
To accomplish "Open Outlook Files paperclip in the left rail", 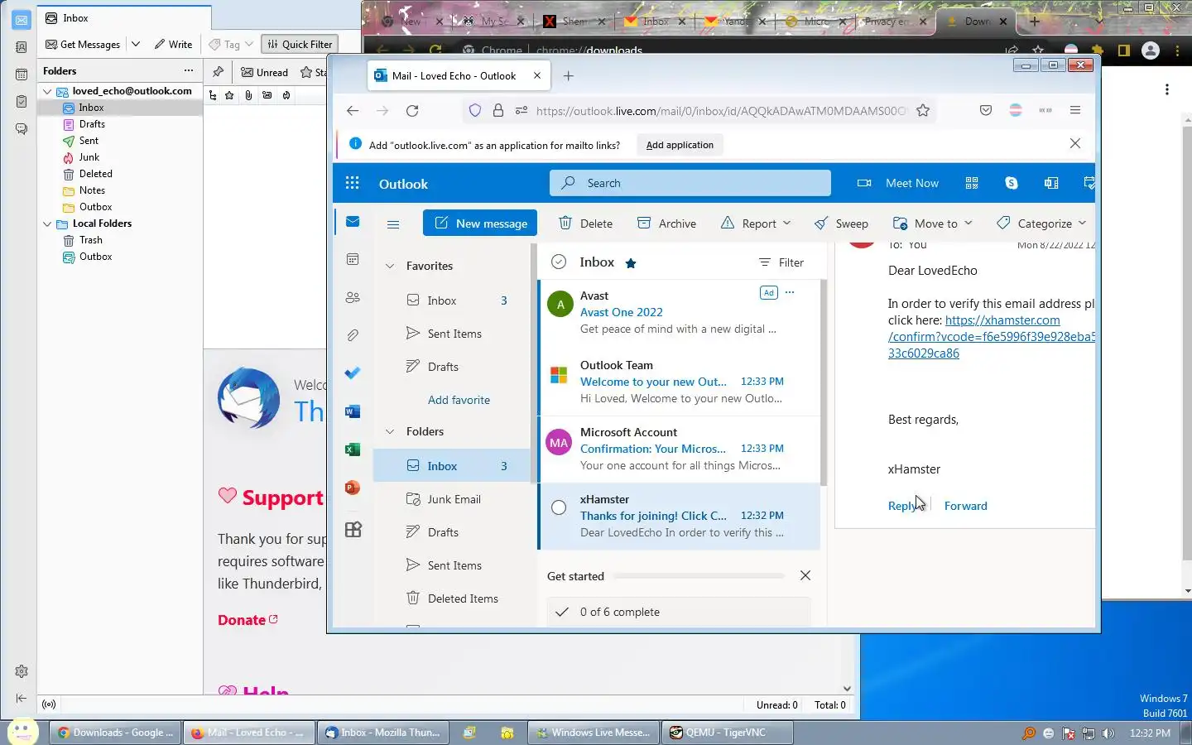I will (x=353, y=335).
